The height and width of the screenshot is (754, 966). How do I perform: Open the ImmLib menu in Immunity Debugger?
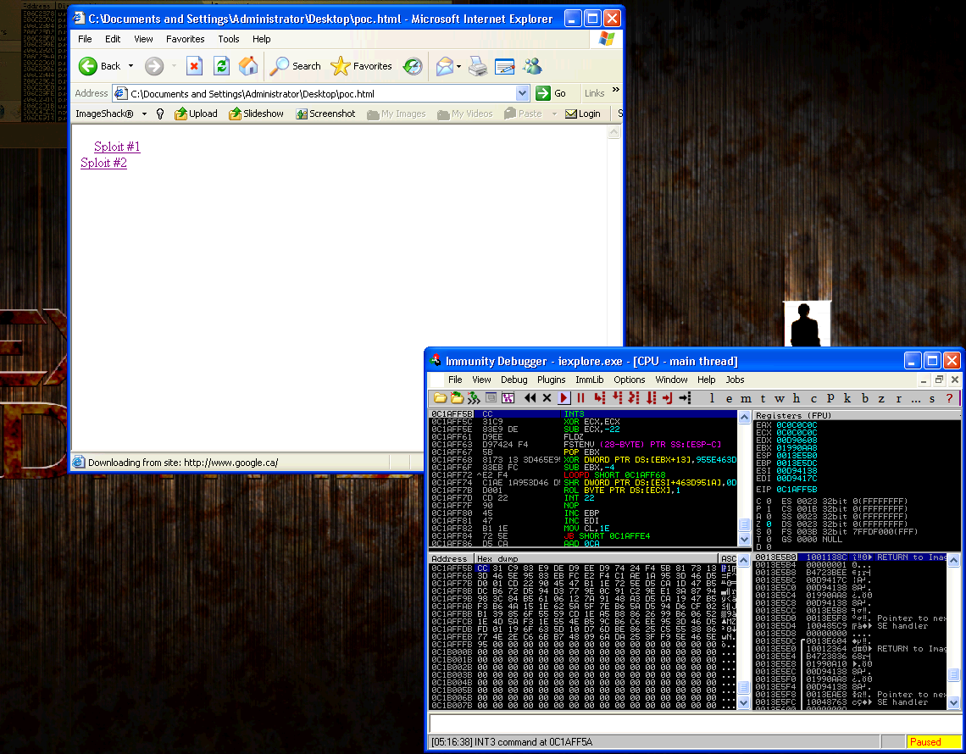(x=589, y=380)
